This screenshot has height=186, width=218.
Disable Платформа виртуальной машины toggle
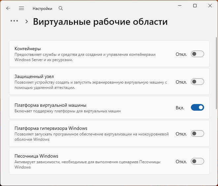click(198, 107)
